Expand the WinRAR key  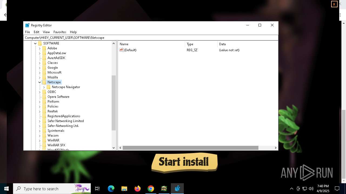tap(39, 140)
